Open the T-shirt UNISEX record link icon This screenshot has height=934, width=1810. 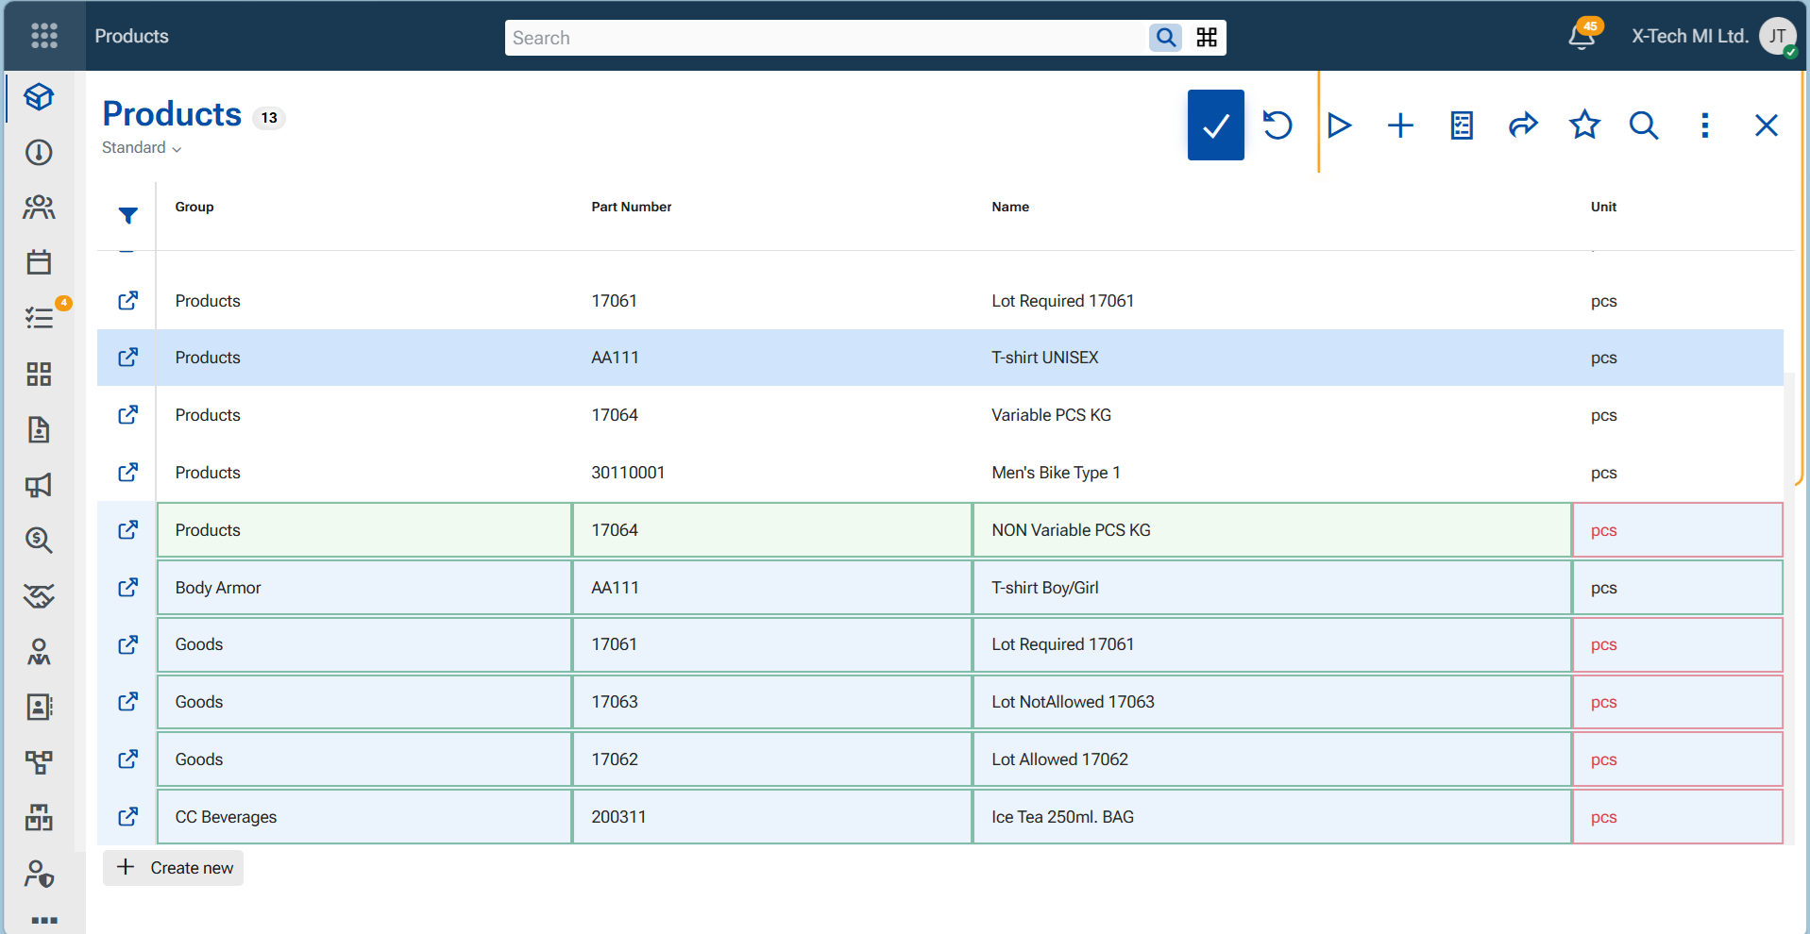(127, 358)
